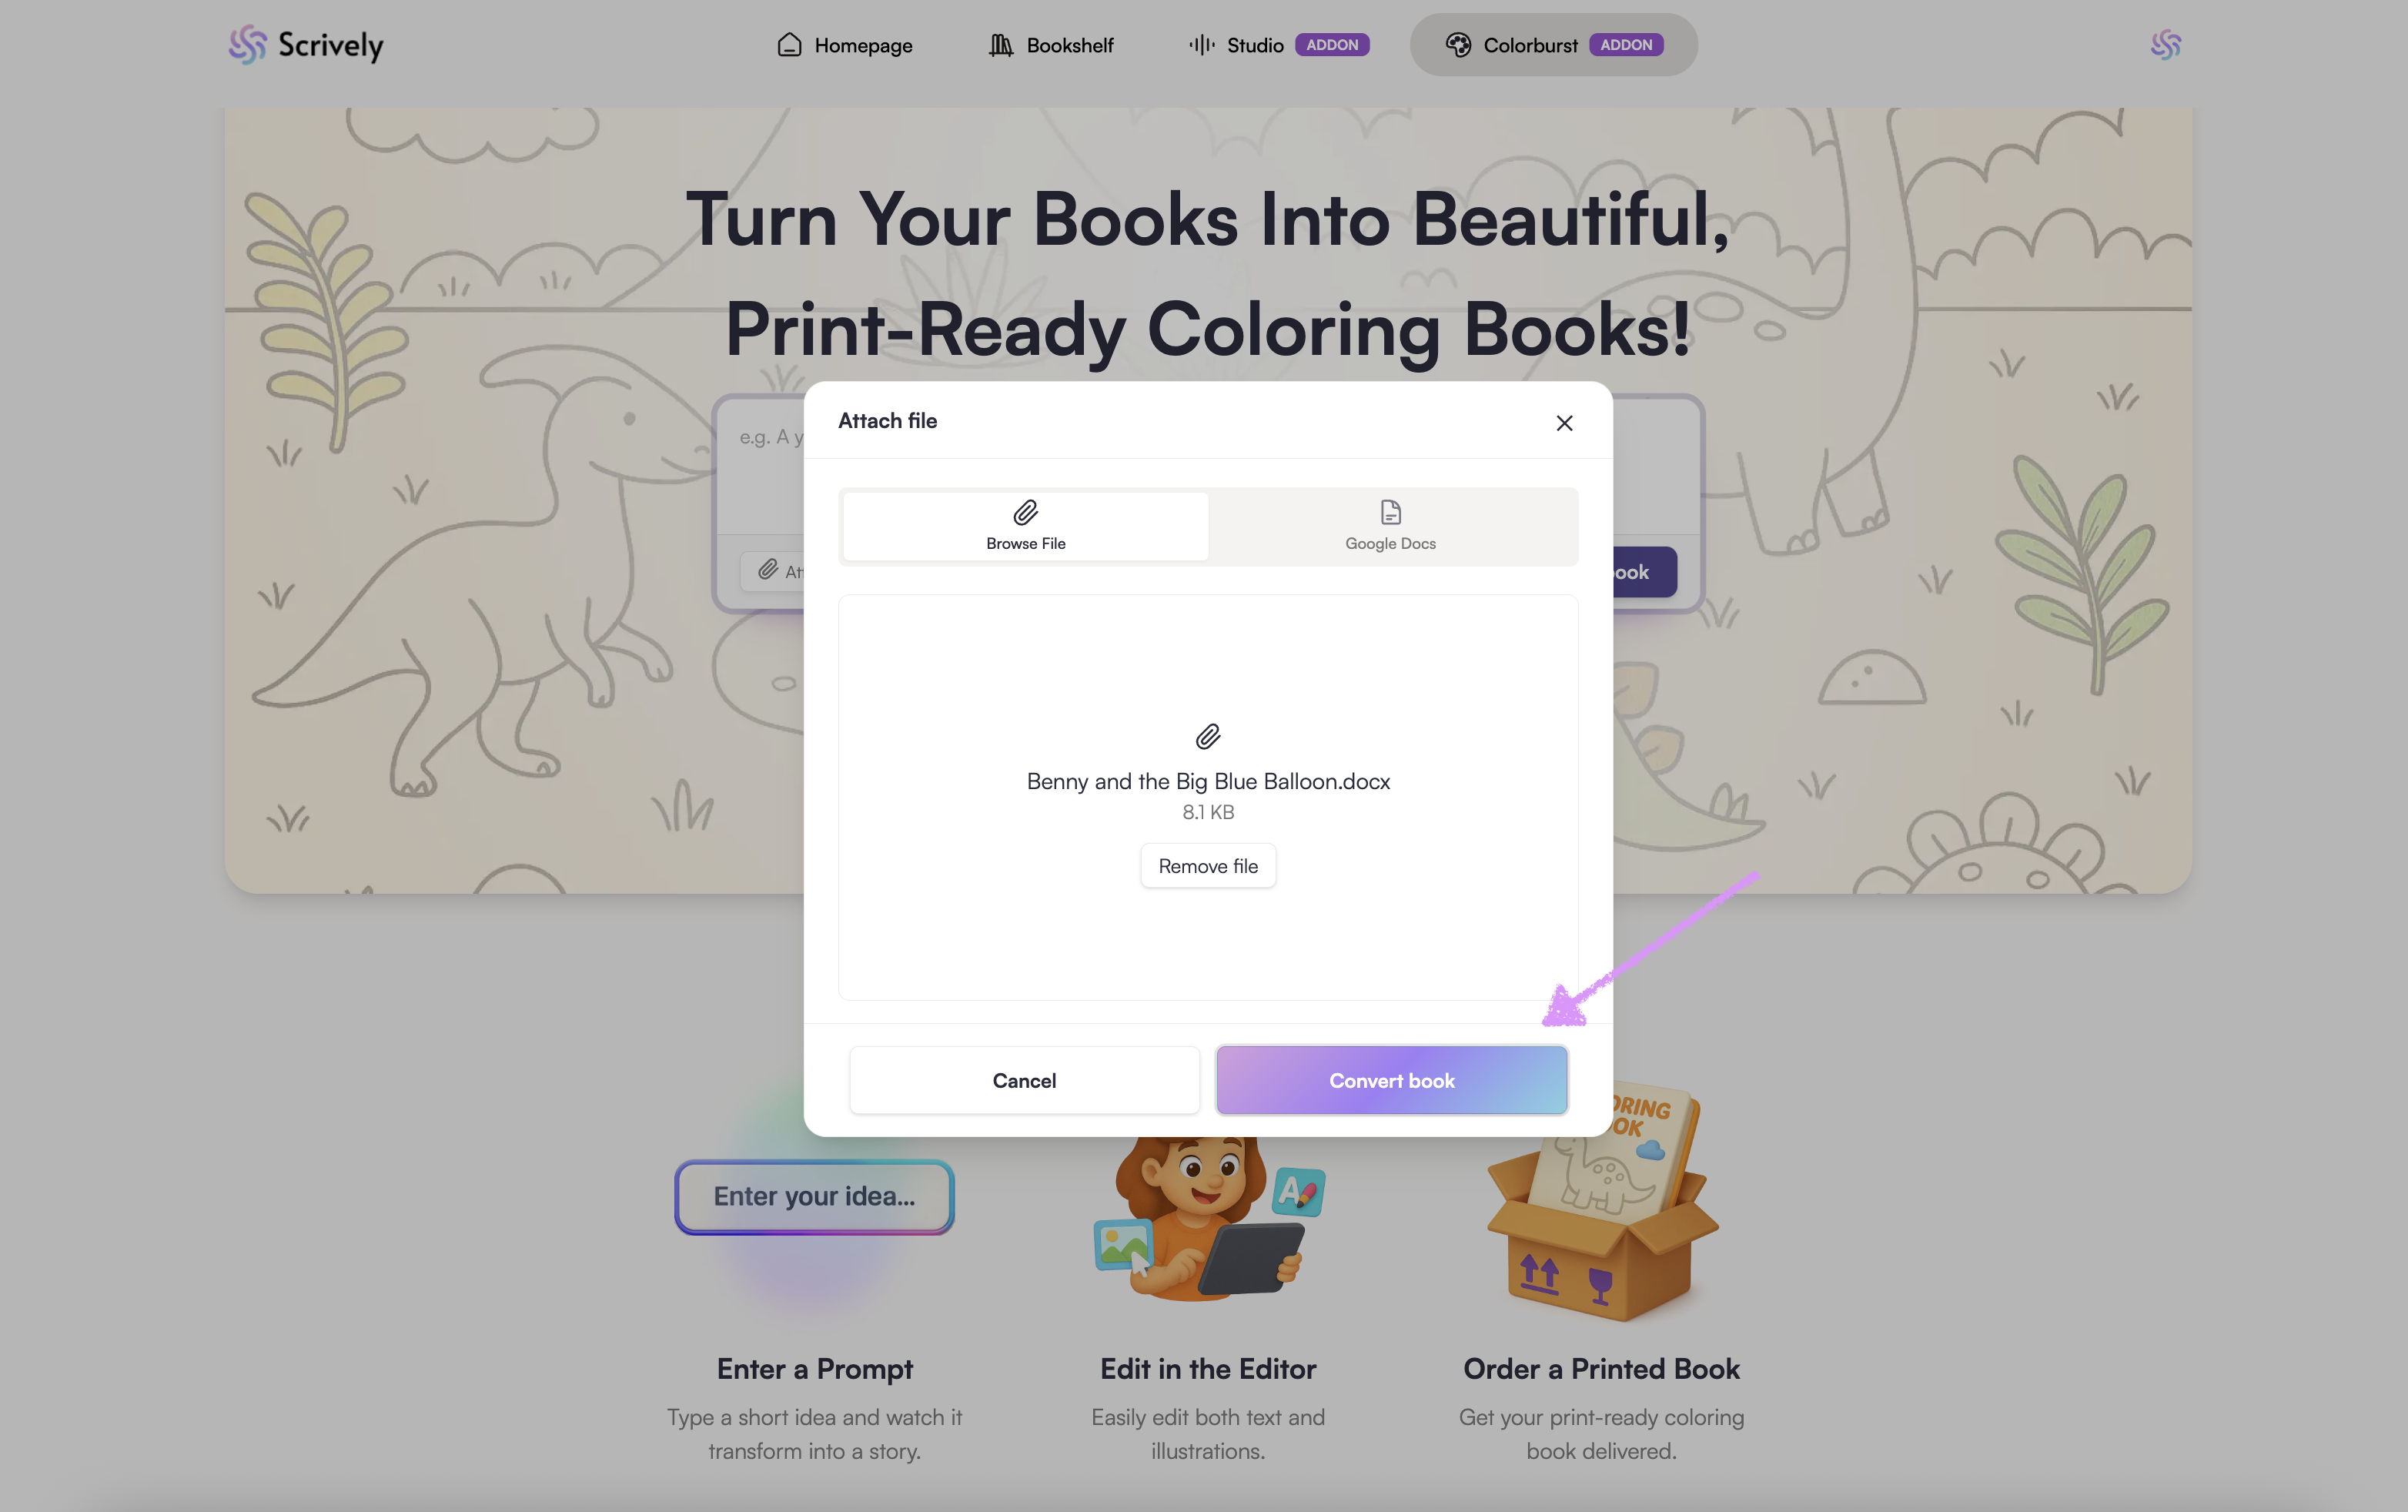Close the Attach file dialog
Screen dimensions: 2408x1512
[1564, 423]
